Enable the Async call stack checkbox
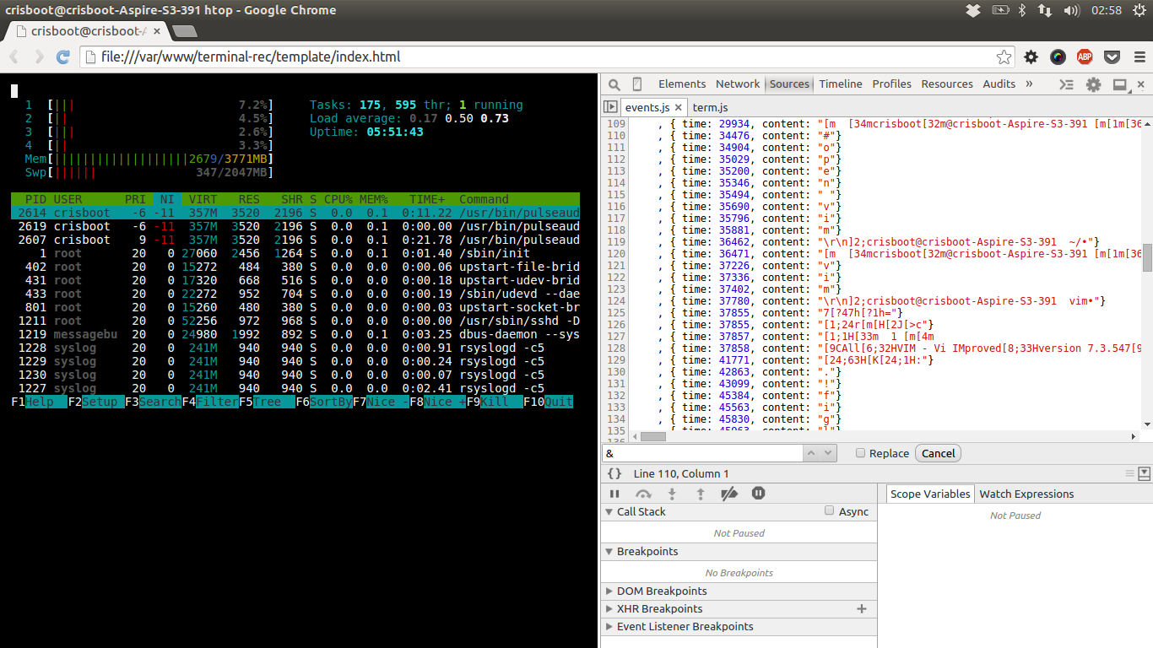 [829, 510]
